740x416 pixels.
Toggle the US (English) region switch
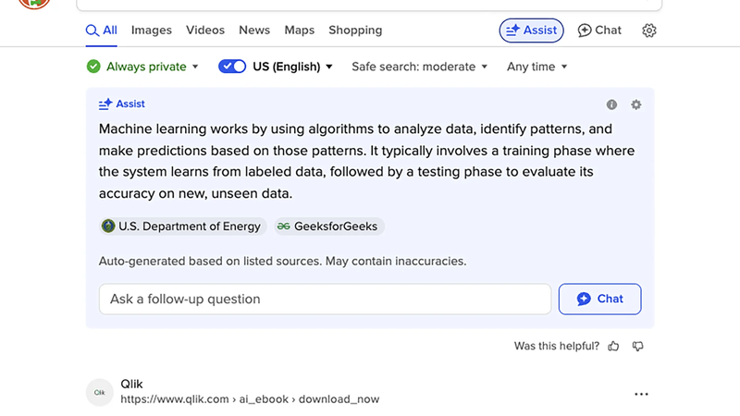(x=232, y=67)
